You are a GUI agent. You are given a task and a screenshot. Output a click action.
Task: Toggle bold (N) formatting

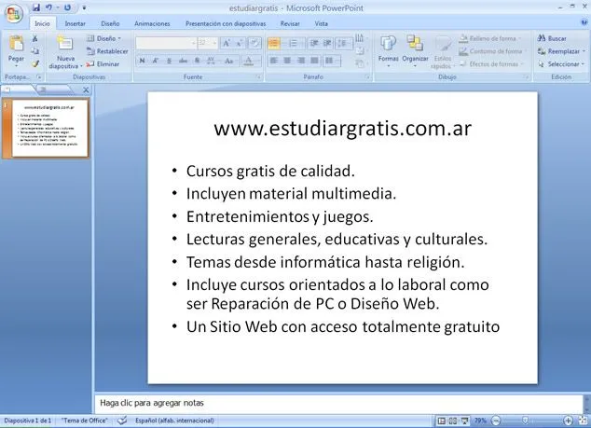142,61
